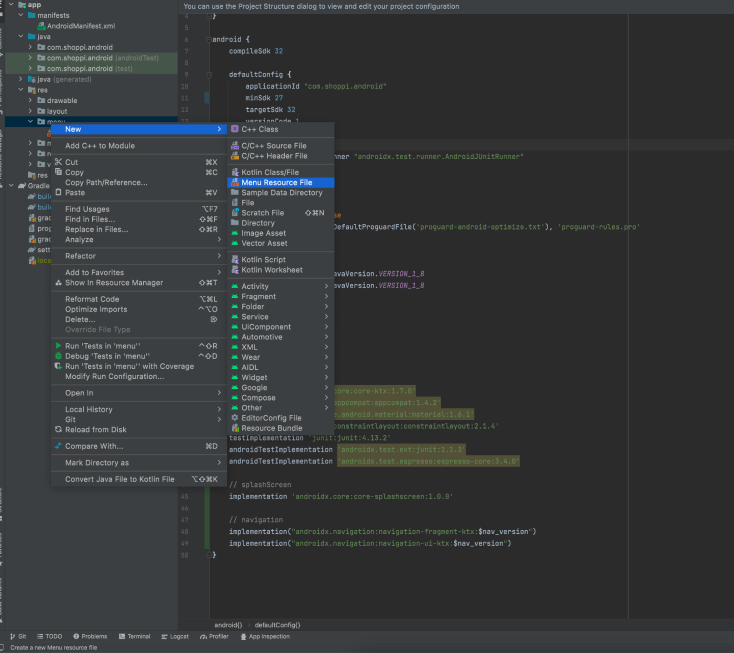This screenshot has height=653, width=734.
Task: Click Copy Path/Reference option
Action: point(139,182)
